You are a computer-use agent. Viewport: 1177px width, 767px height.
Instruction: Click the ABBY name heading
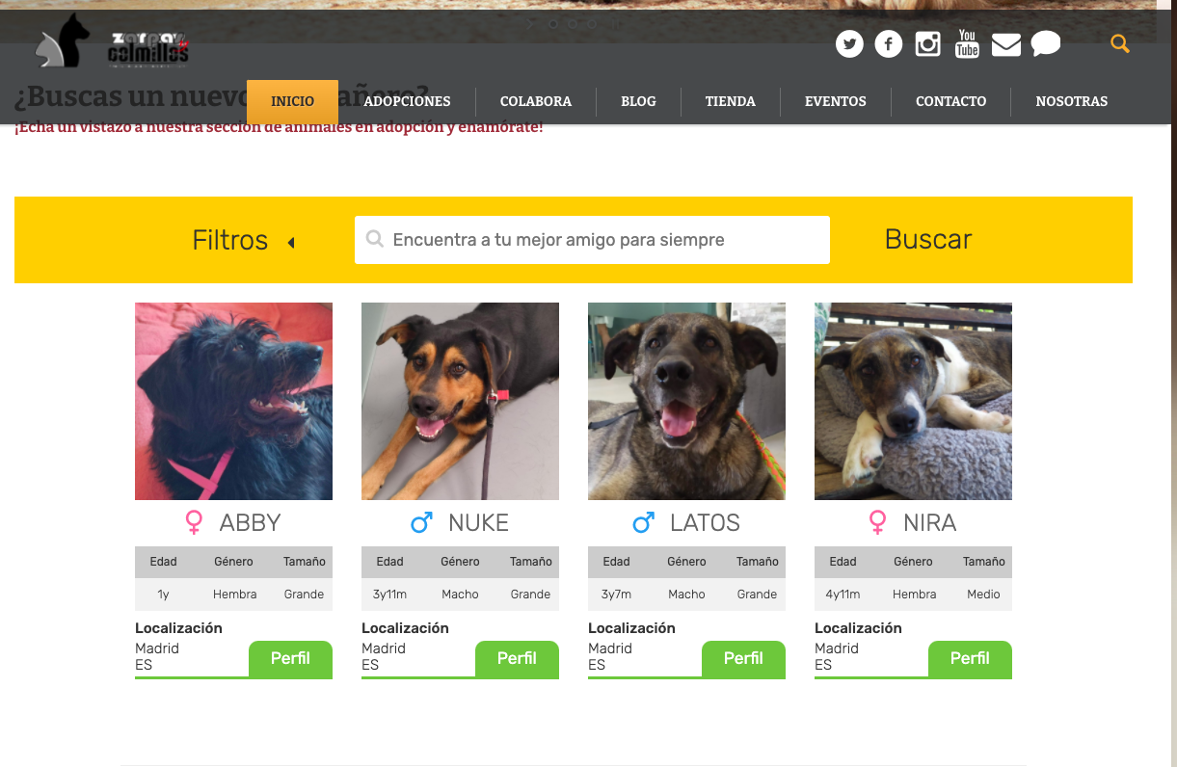pyautogui.click(x=250, y=522)
